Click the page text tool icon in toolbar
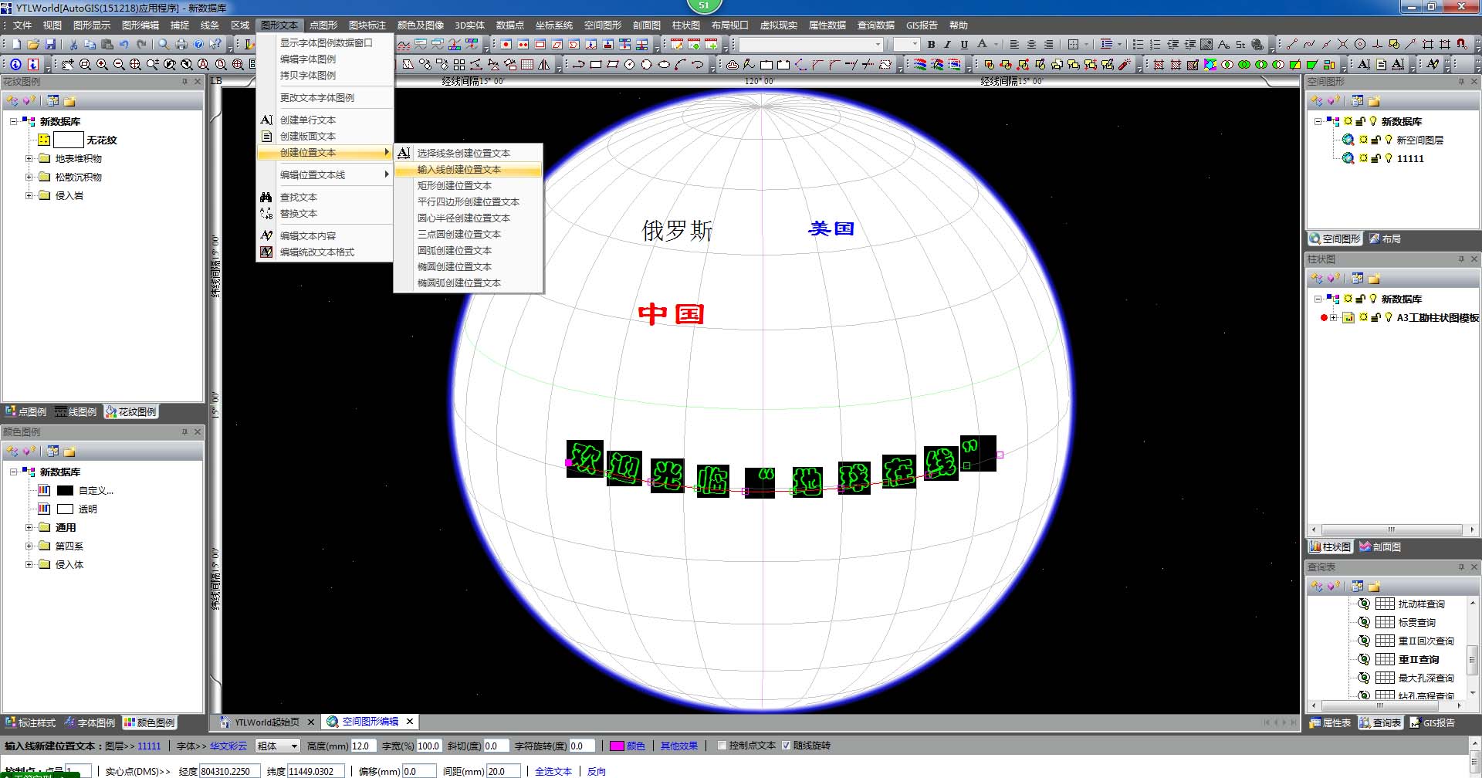This screenshot has width=1482, height=778. pyautogui.click(x=1381, y=65)
